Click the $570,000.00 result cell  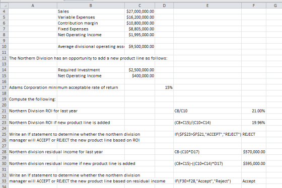tap(254, 152)
